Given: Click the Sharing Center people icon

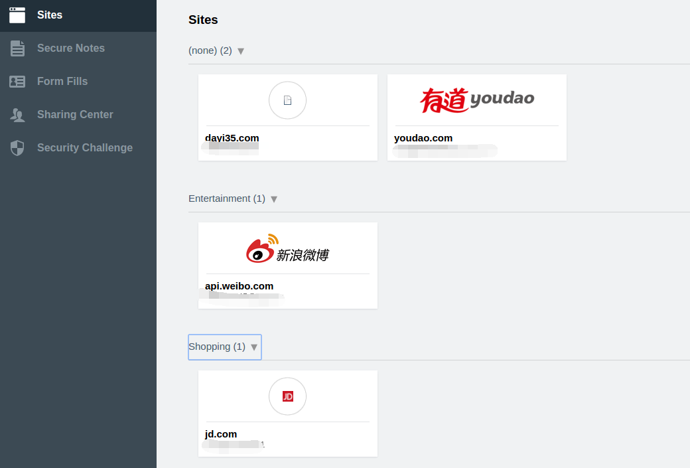Looking at the screenshot, I should pos(18,115).
